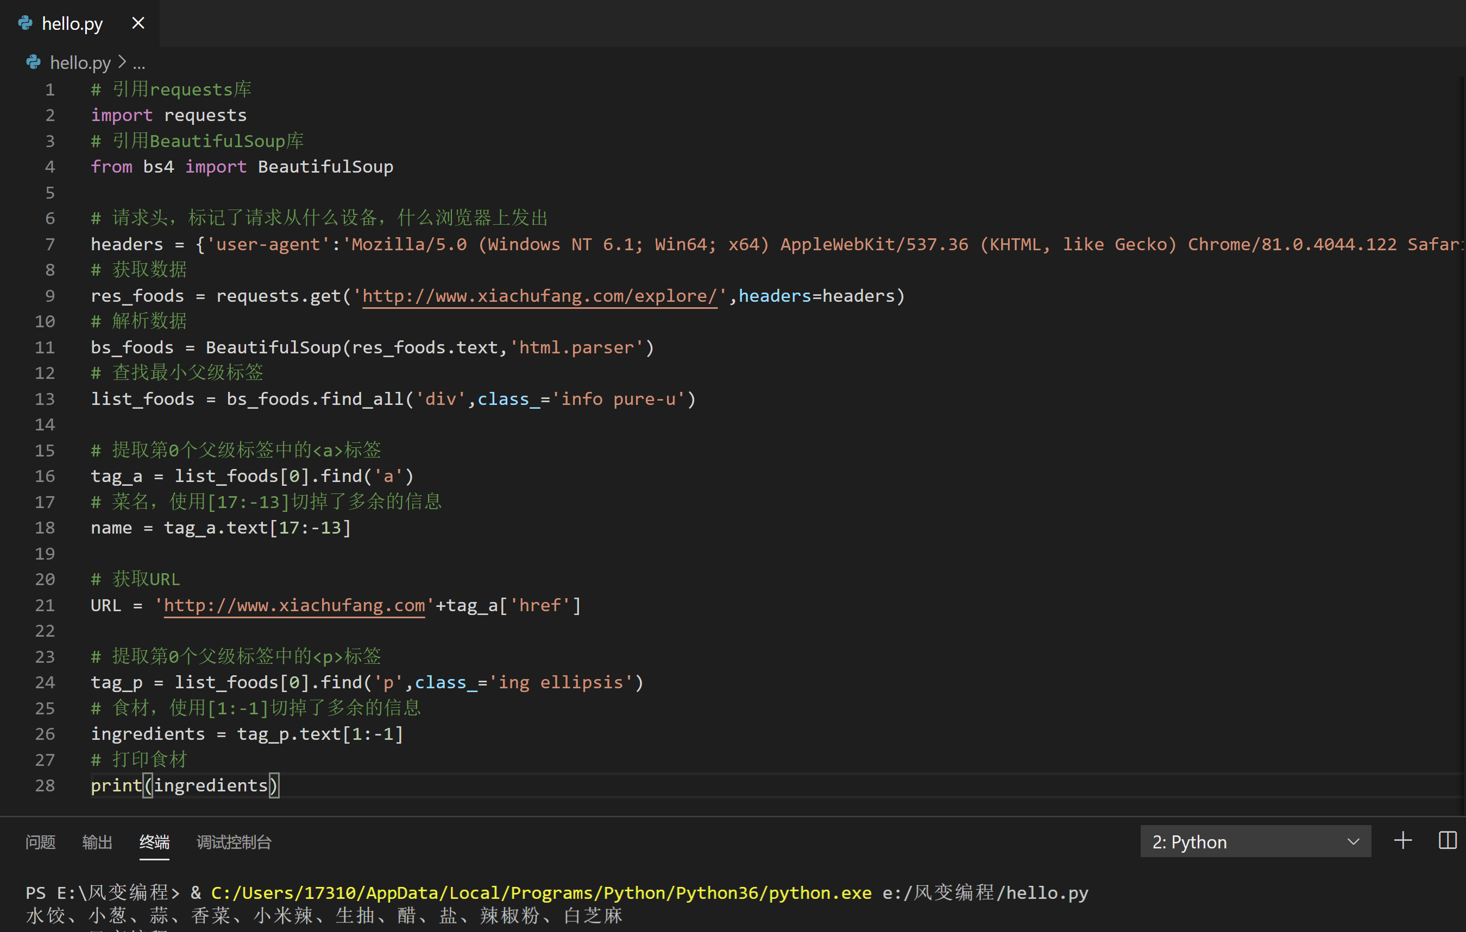
Task: Expand the breadcrumb ellipsis symbol list
Action: pos(139,64)
